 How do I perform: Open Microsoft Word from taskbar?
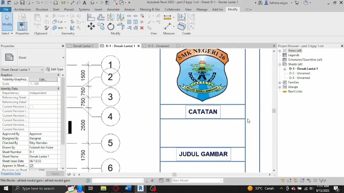pyautogui.click(x=128, y=188)
